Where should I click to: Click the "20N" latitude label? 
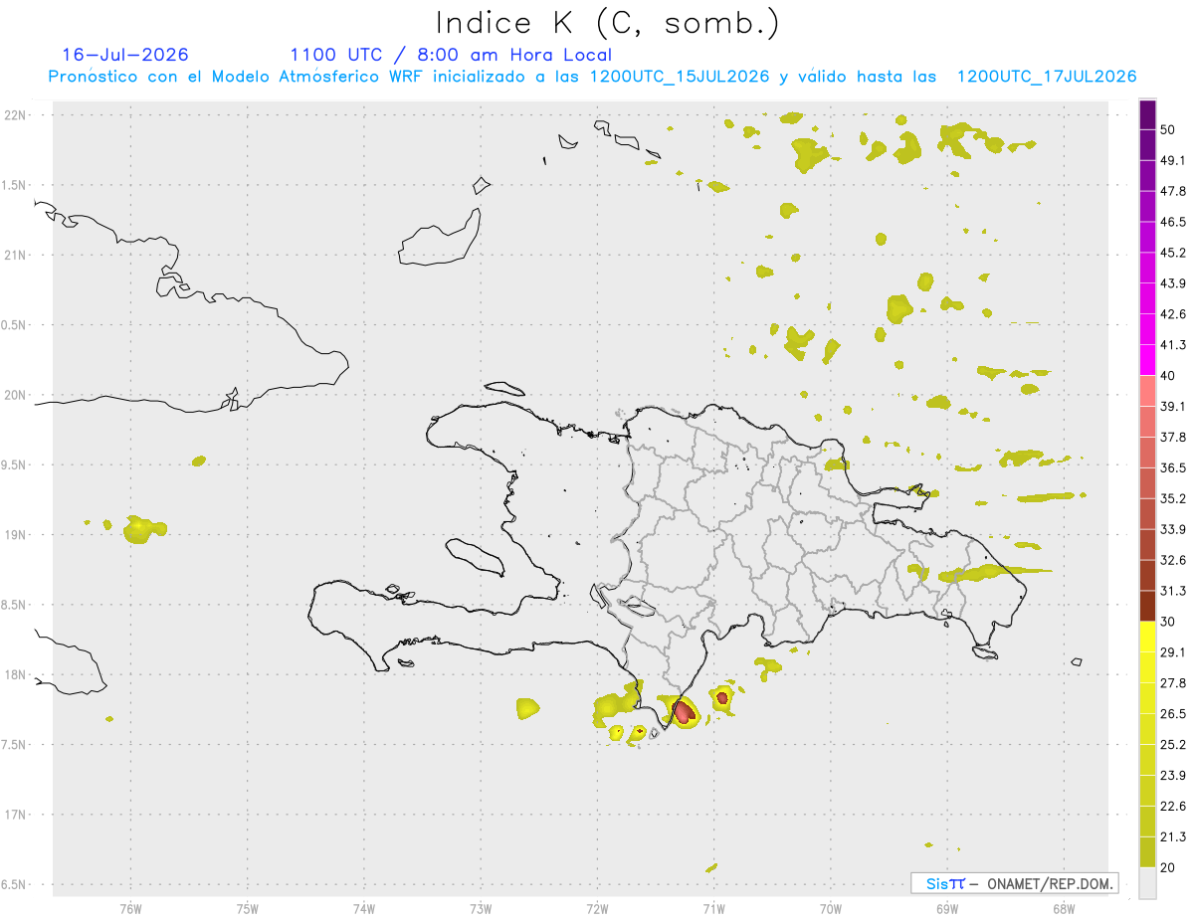click(x=16, y=395)
